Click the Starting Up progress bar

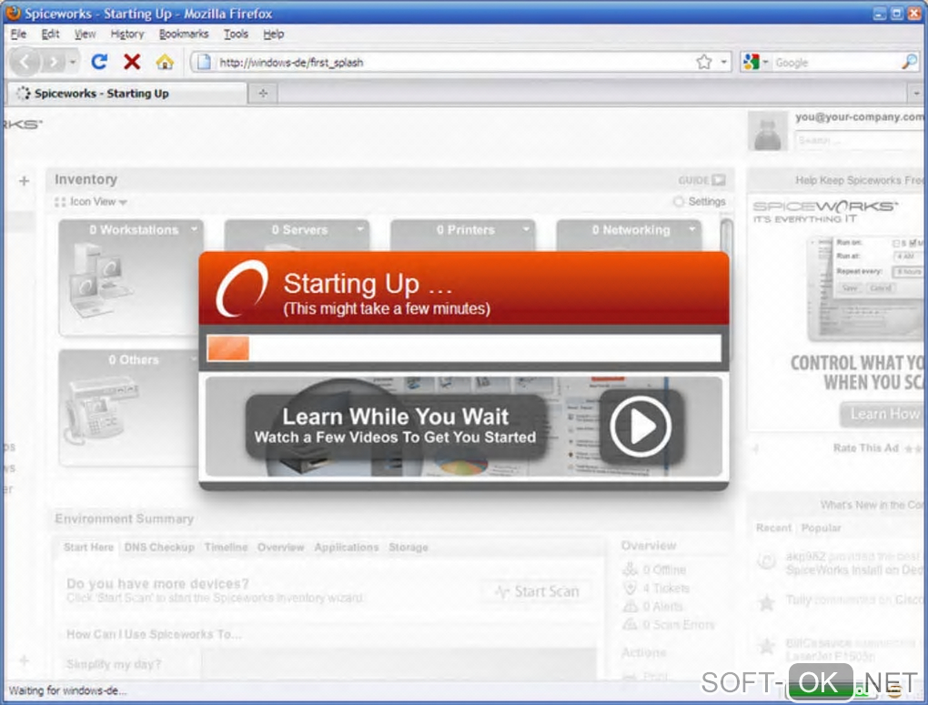(x=464, y=348)
